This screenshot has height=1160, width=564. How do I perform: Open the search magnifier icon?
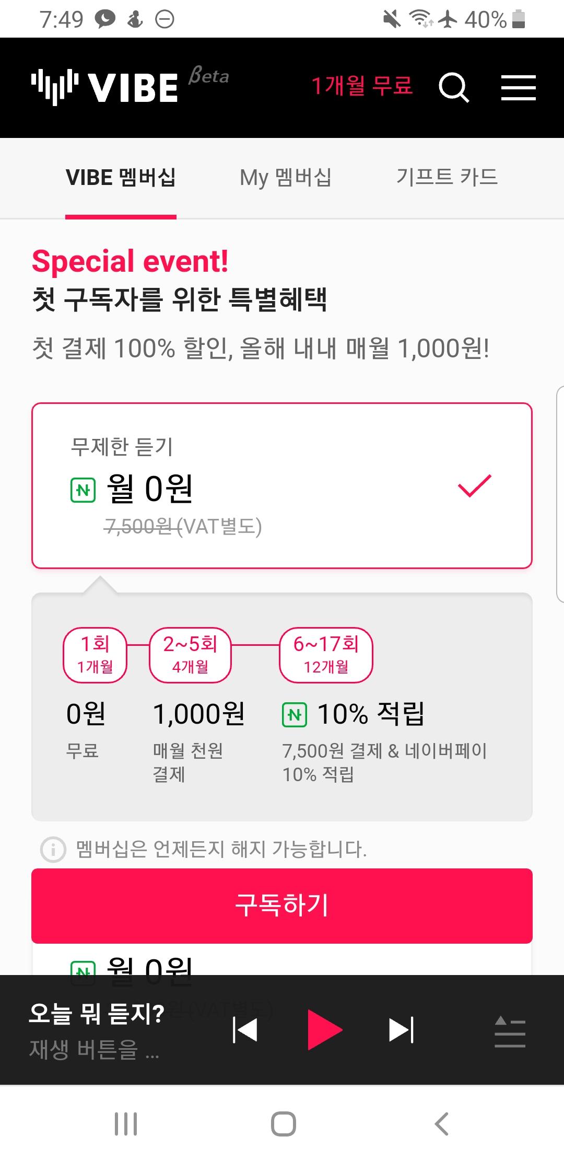click(x=453, y=87)
